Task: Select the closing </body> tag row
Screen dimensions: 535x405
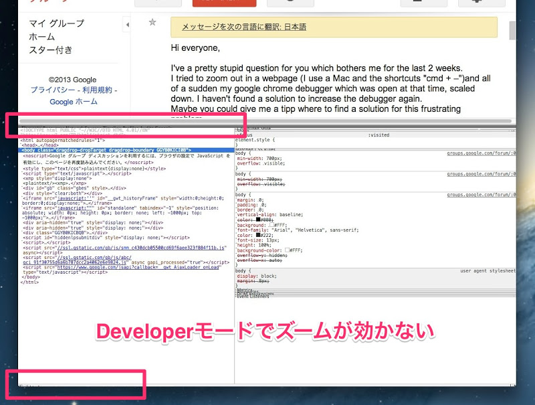Action: pyautogui.click(x=30, y=277)
